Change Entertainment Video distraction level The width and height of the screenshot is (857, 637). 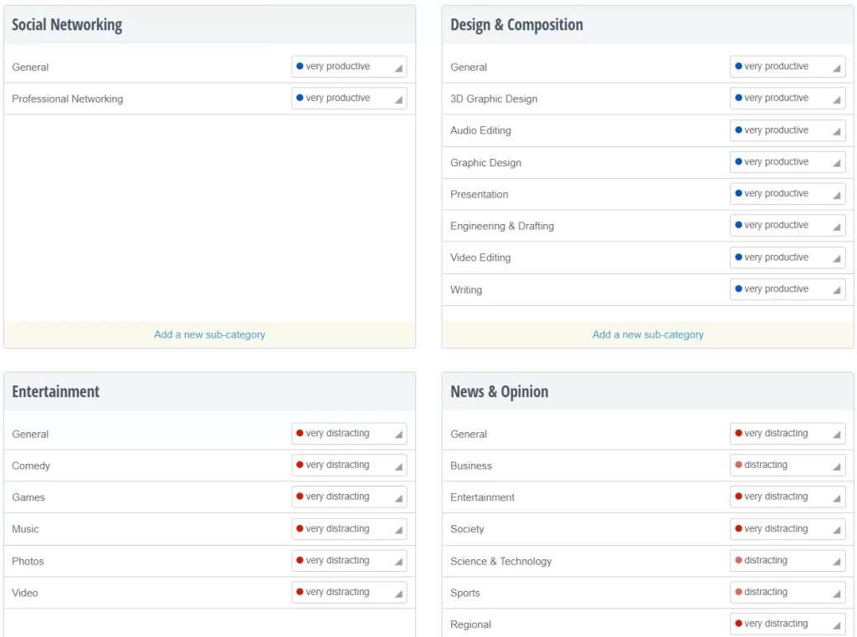[349, 593]
